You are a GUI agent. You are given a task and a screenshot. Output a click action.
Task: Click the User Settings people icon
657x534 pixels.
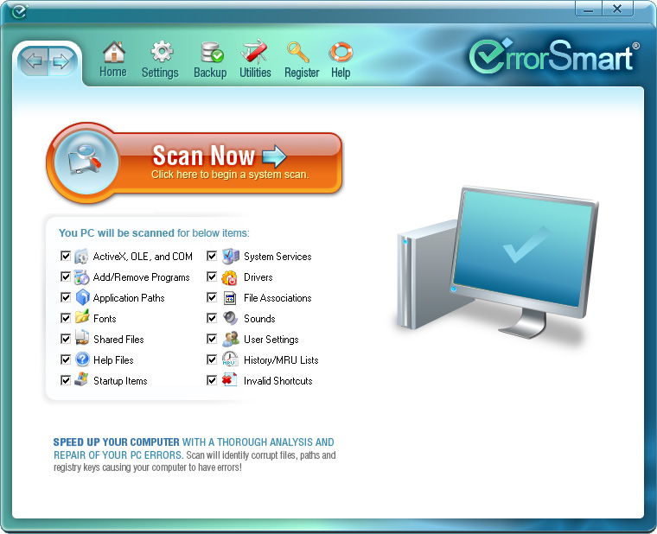click(x=231, y=339)
